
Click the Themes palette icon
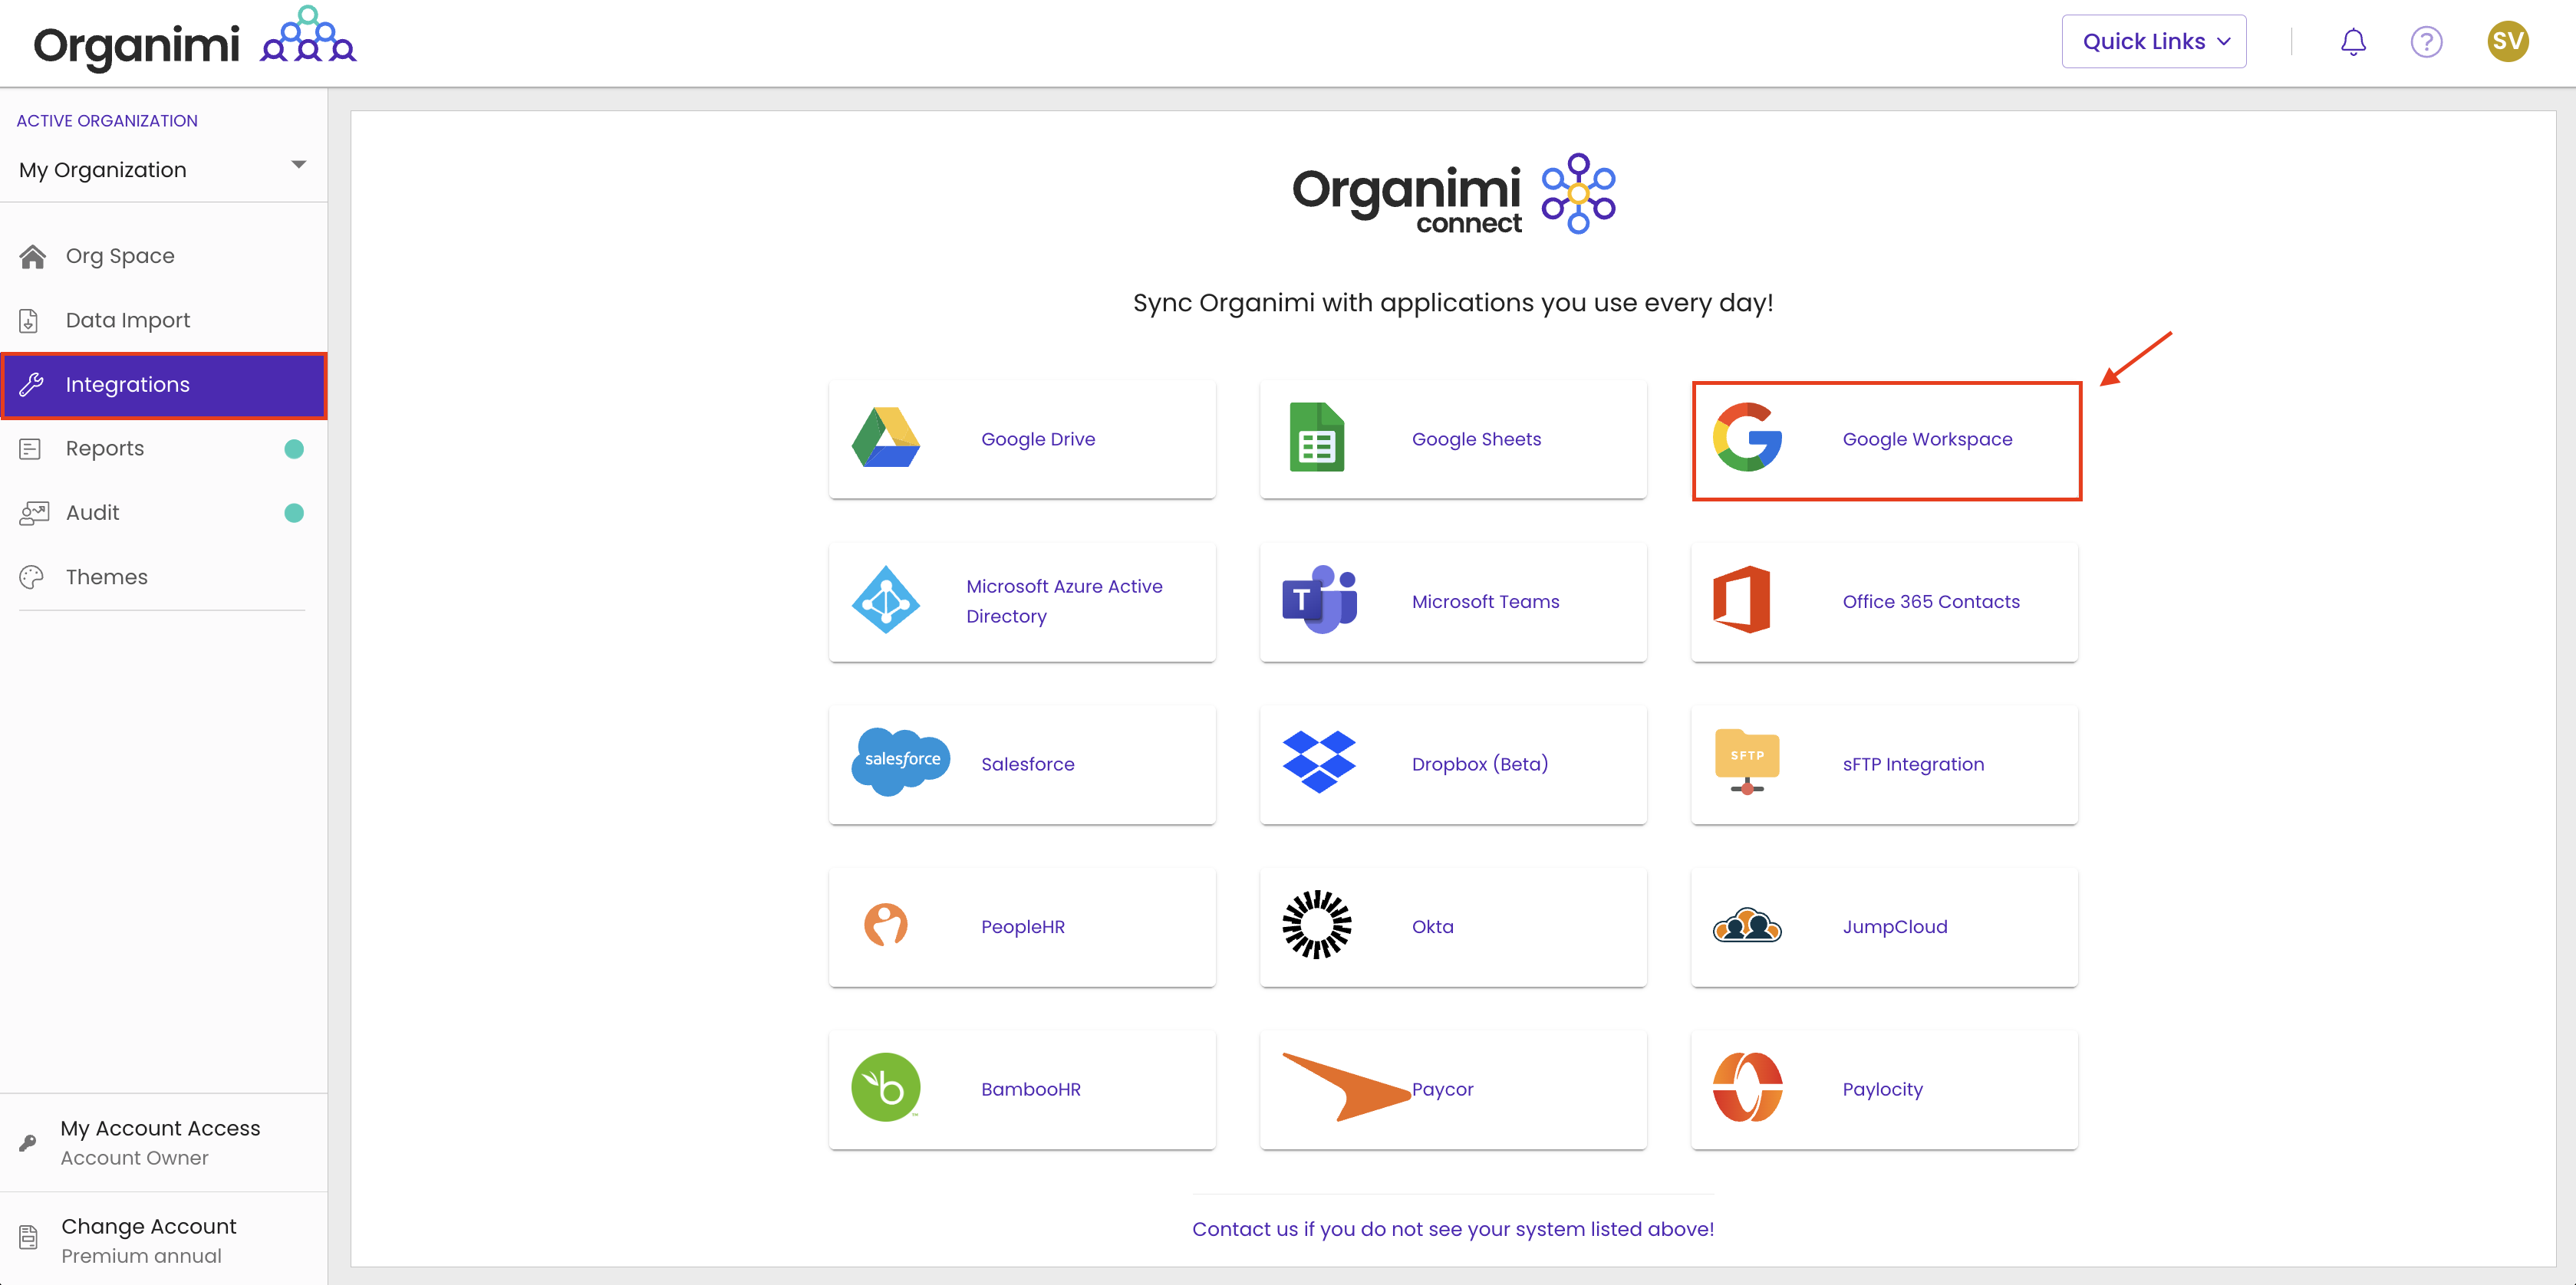pyautogui.click(x=31, y=577)
